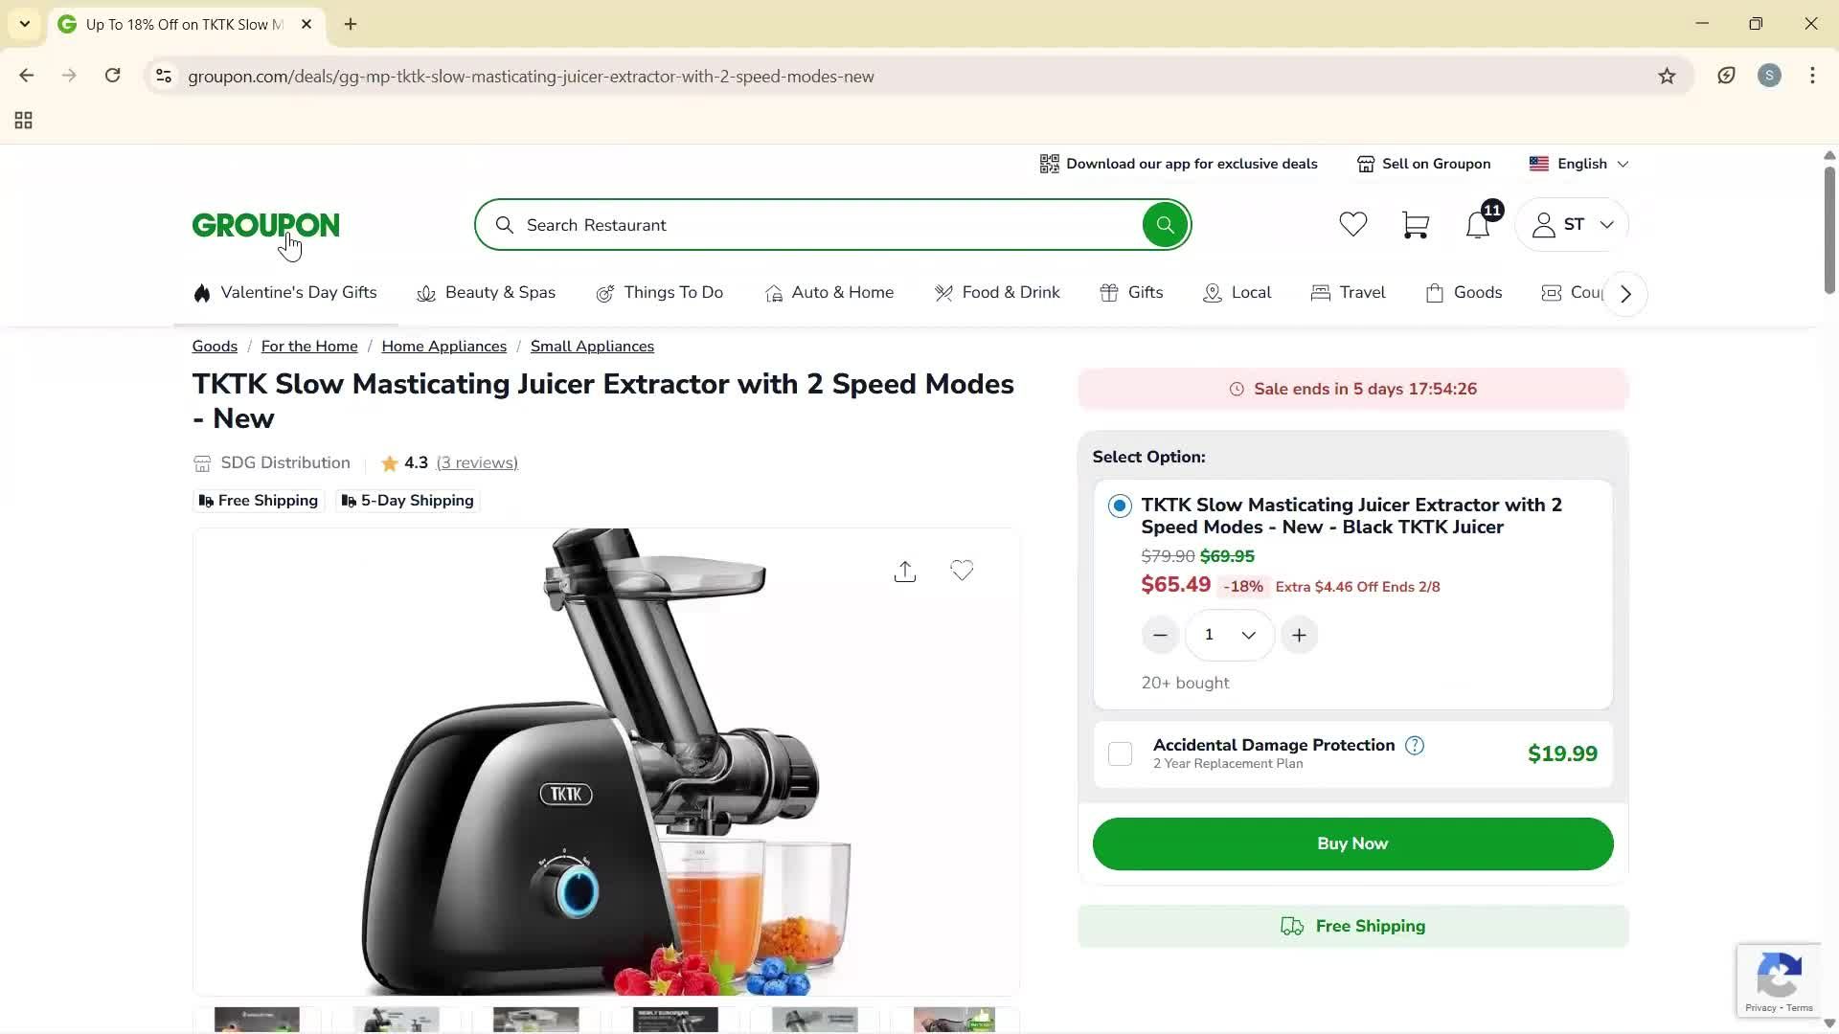Open the wishlist heart icon in the header

click(1352, 225)
